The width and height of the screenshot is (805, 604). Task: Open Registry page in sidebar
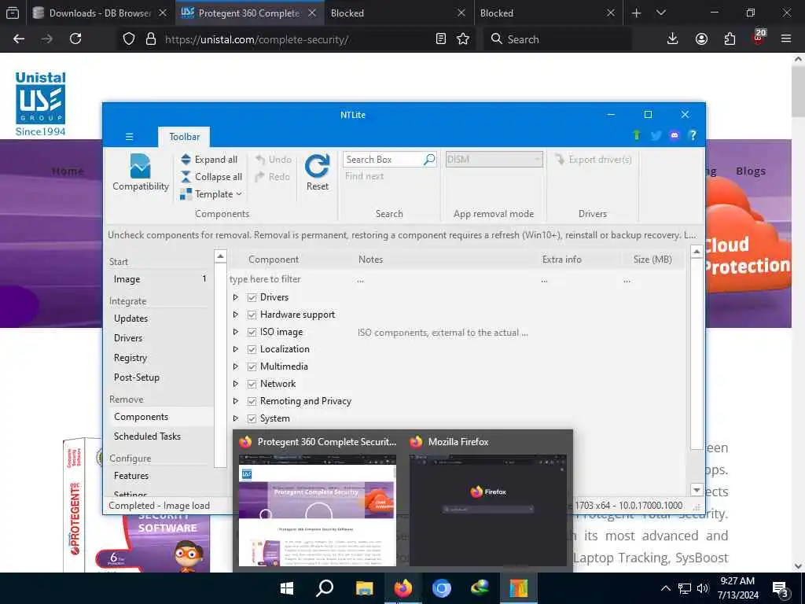pos(130,358)
